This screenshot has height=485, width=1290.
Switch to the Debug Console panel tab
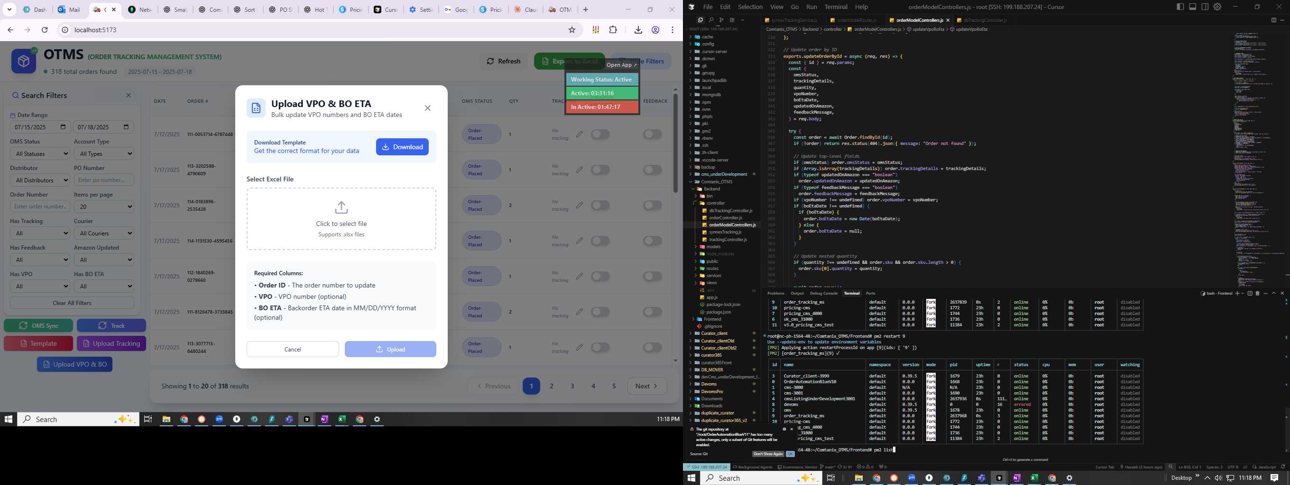click(823, 293)
